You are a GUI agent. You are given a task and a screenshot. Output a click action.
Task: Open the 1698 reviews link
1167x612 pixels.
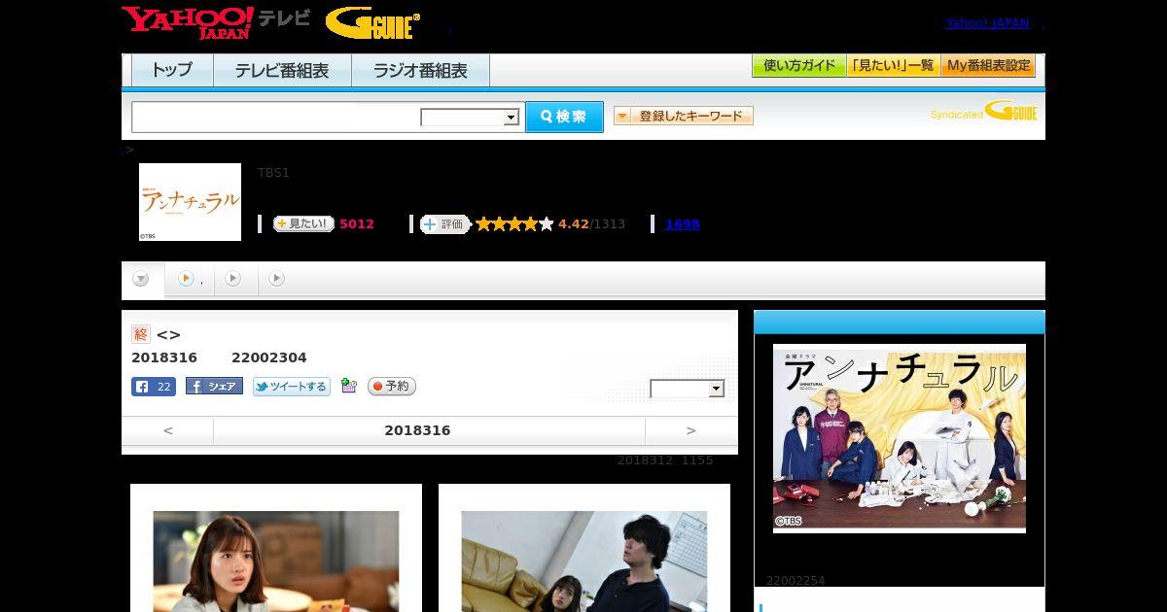pos(683,224)
